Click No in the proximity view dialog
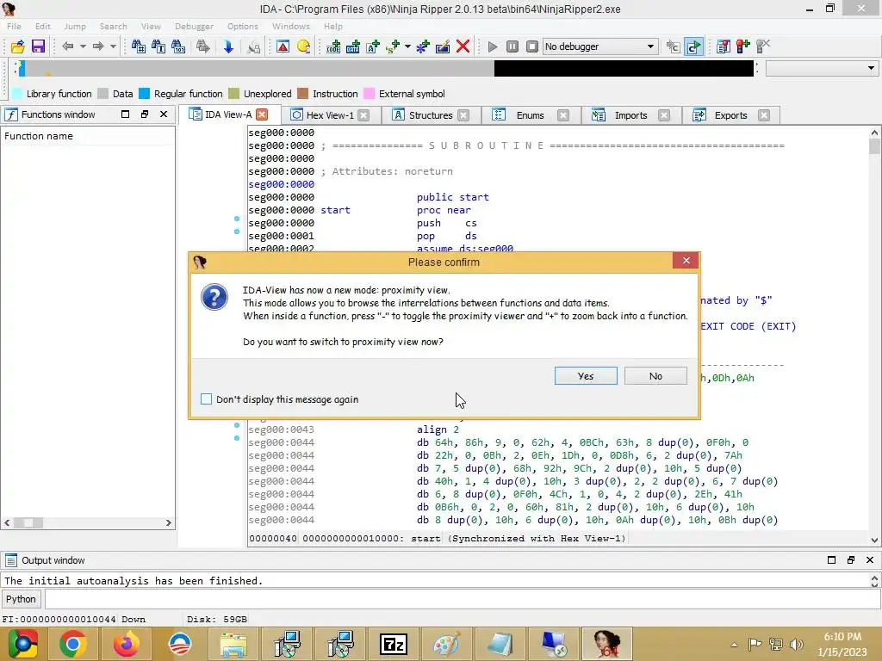 [655, 376]
